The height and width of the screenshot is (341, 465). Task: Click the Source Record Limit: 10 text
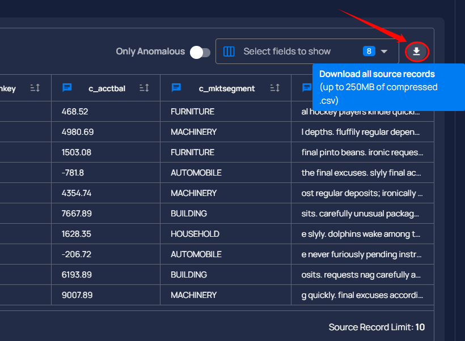click(377, 327)
